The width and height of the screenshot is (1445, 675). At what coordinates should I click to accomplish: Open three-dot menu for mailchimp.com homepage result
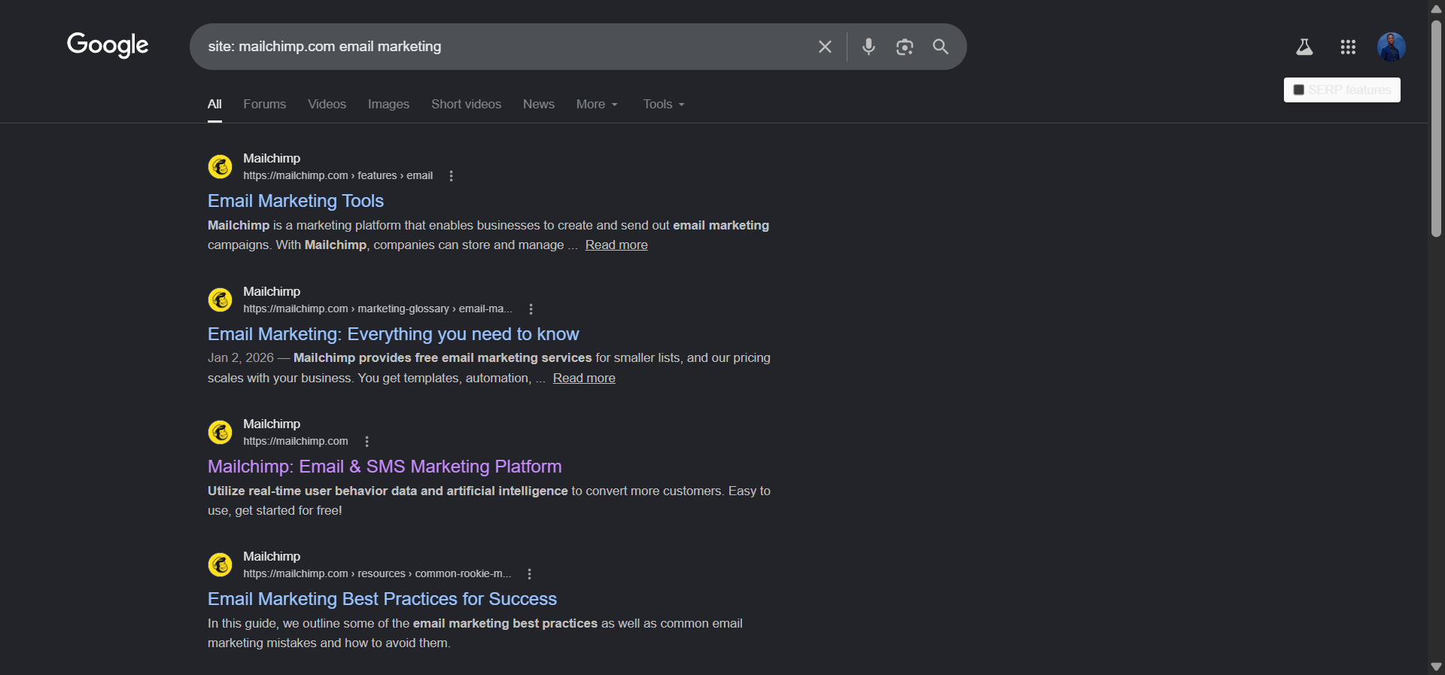[367, 442]
